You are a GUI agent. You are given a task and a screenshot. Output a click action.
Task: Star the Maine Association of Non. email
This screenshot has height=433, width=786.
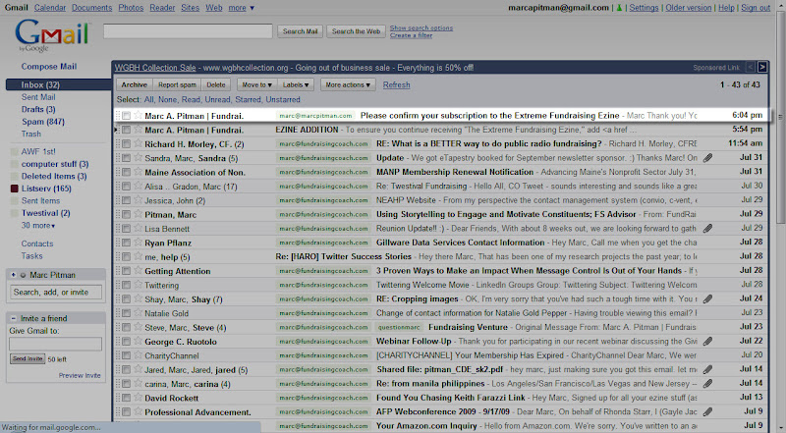pyautogui.click(x=138, y=172)
